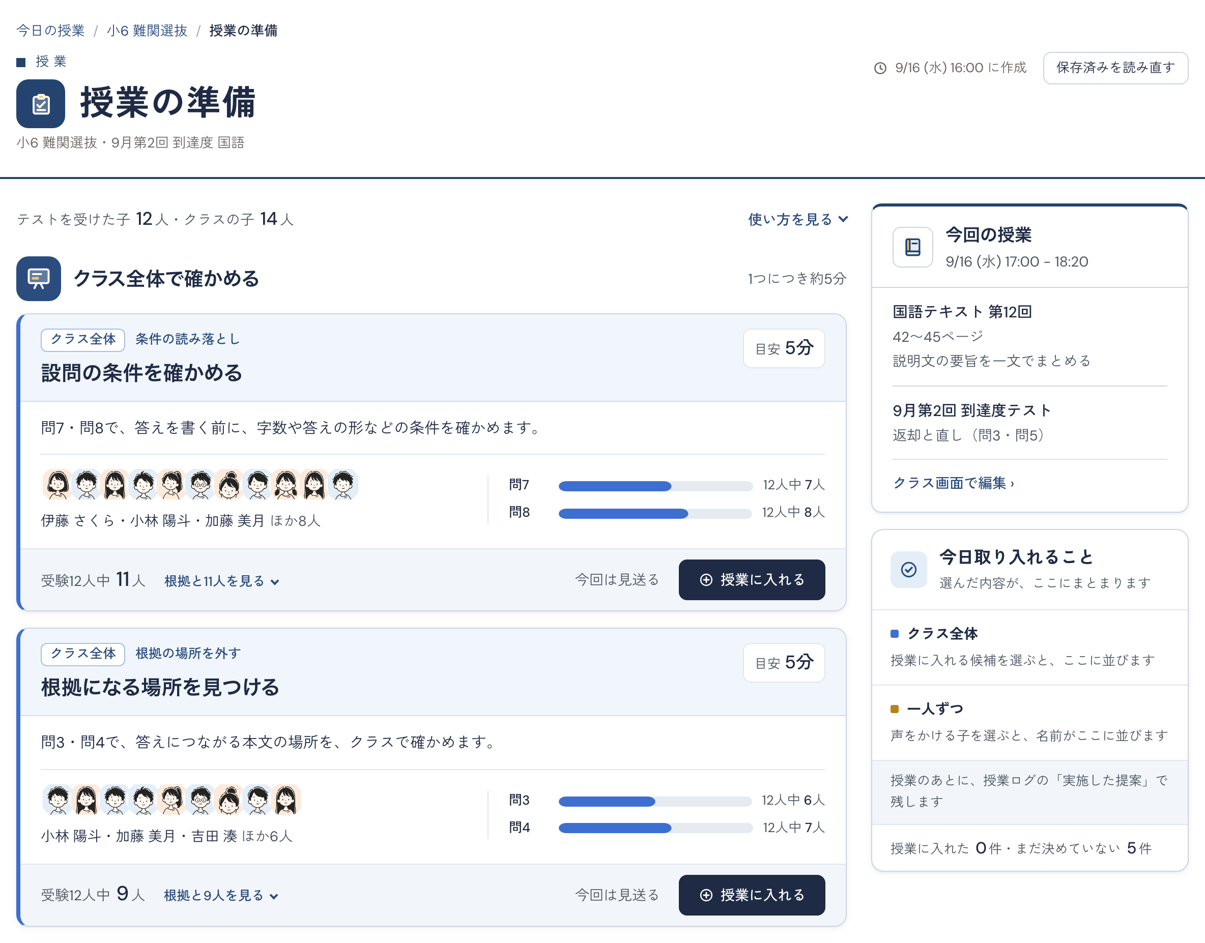The width and height of the screenshot is (1205, 943).
Task: Click the 問3 progress bar
Action: [x=655, y=801]
